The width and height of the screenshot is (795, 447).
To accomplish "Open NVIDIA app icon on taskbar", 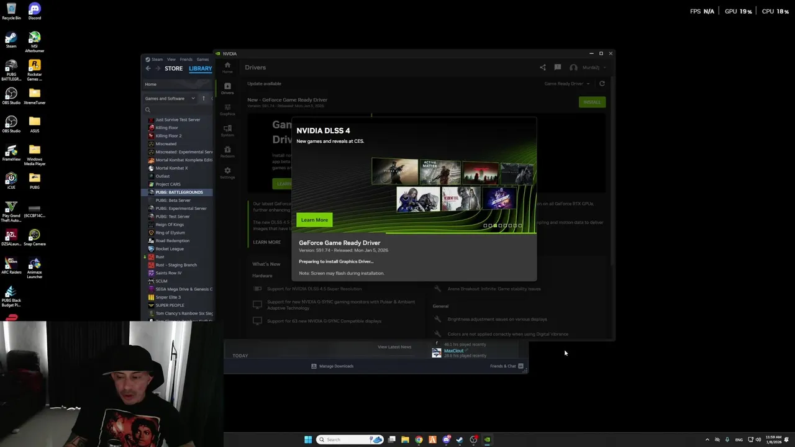I will click(487, 440).
